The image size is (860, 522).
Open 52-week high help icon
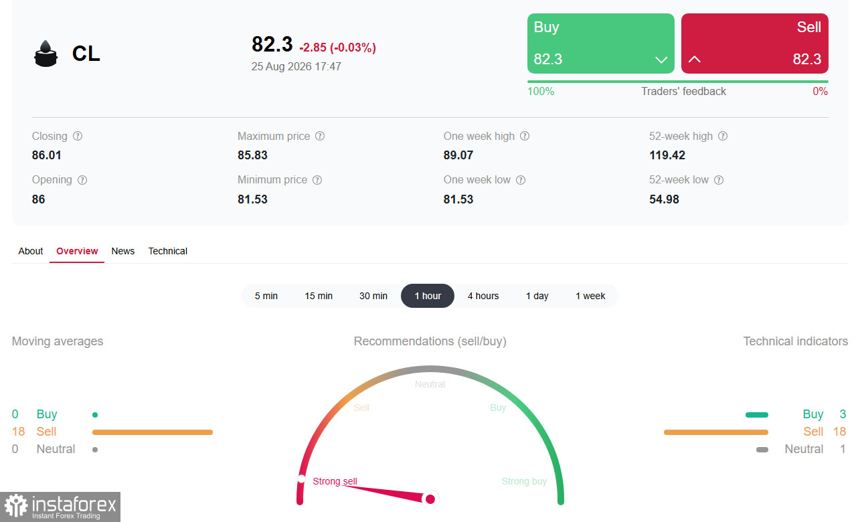pos(723,136)
